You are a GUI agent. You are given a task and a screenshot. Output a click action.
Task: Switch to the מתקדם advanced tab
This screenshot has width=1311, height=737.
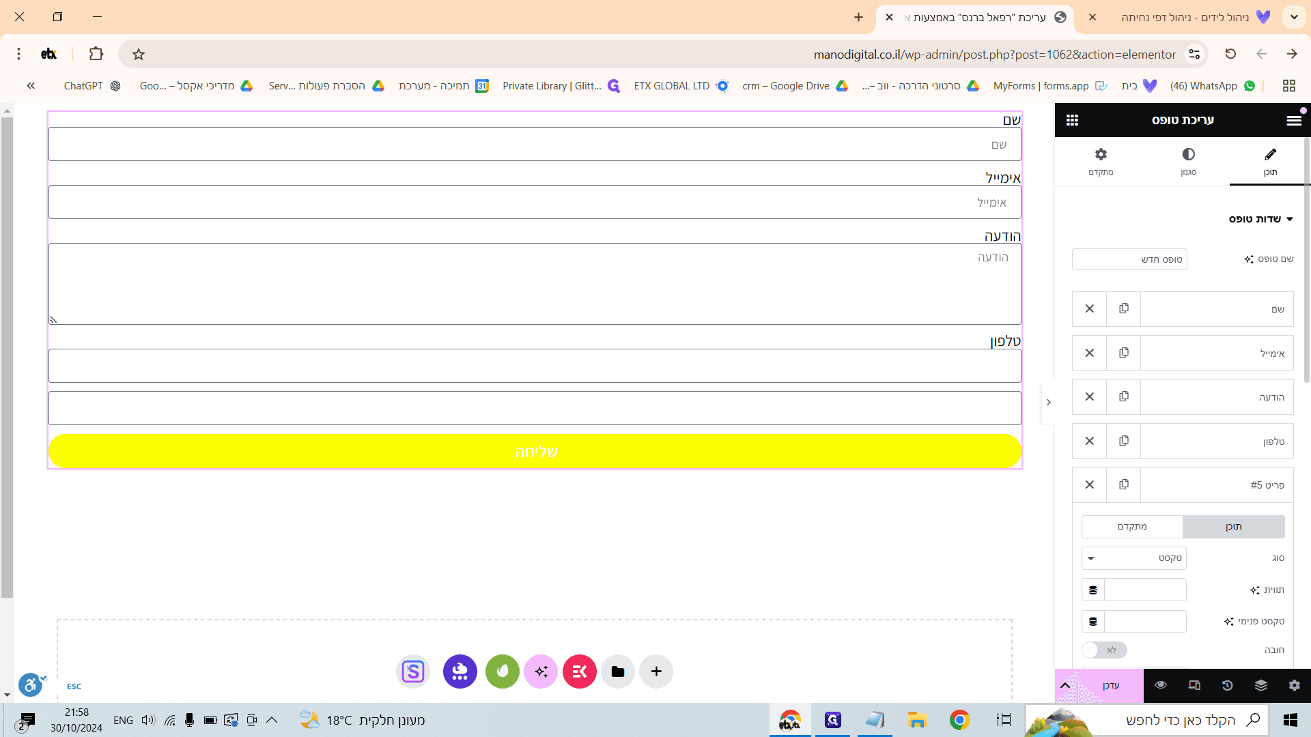pos(1101,162)
